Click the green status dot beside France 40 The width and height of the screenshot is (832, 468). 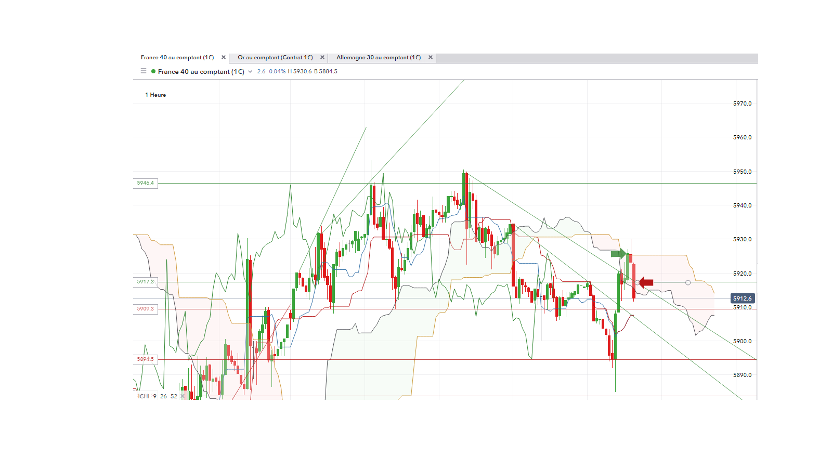click(153, 71)
